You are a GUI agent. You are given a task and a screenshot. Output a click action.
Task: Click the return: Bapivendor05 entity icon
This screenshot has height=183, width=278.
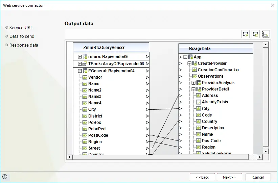[x=85, y=56]
